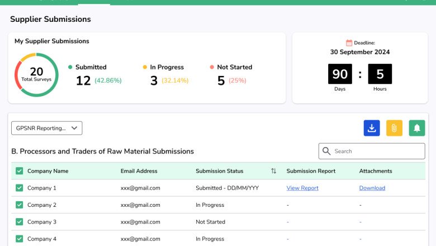Click Company 3's email address
The height and width of the screenshot is (246, 436).
pos(140,222)
